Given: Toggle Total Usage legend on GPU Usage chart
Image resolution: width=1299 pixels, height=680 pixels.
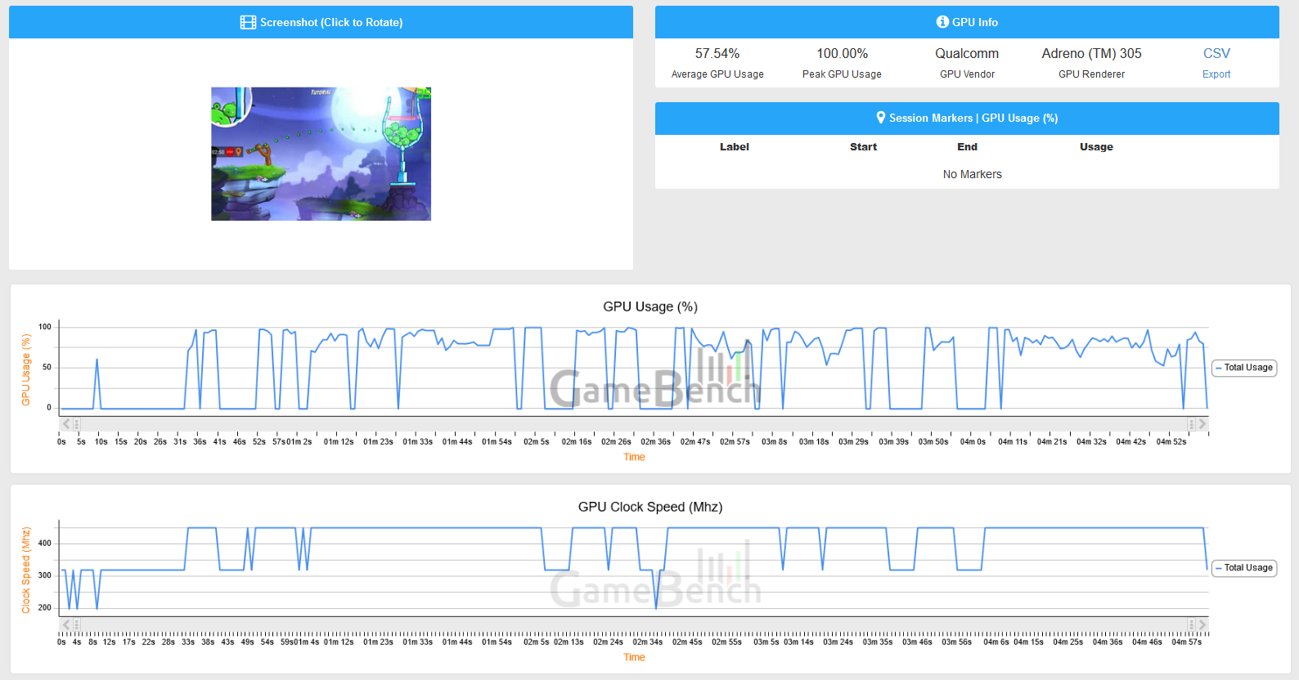Looking at the screenshot, I should click(x=1244, y=368).
